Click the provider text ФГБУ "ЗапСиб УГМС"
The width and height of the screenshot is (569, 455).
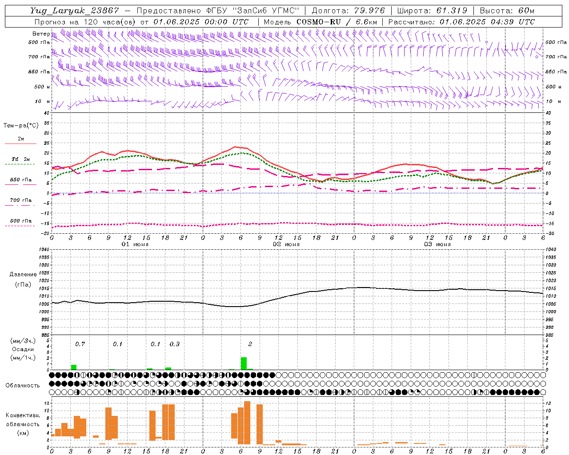coord(252,11)
